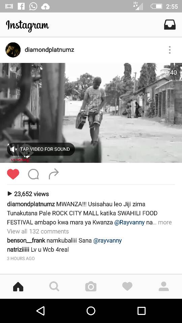This screenshot has width=182, height=323.
Task: Open the diamondplatnumz username in the post header
Action: point(49,50)
